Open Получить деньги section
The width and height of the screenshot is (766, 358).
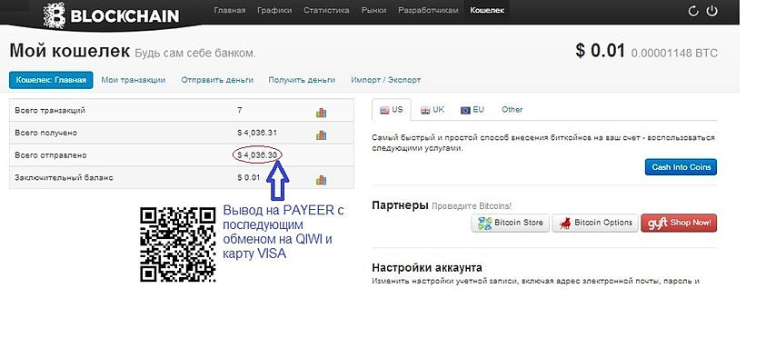coord(302,80)
